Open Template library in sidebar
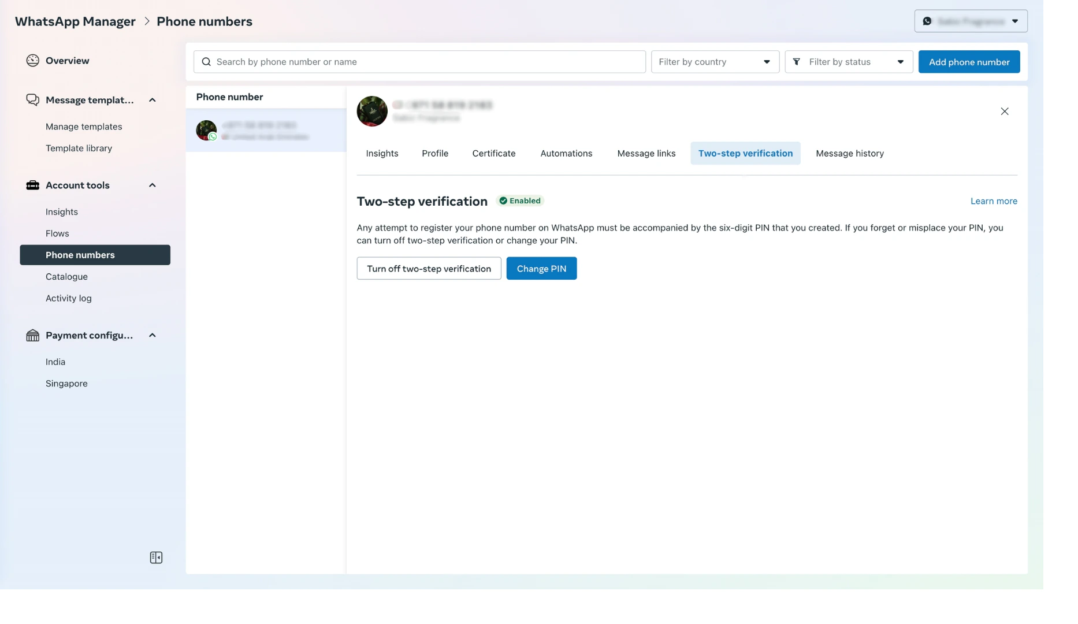 point(79,148)
